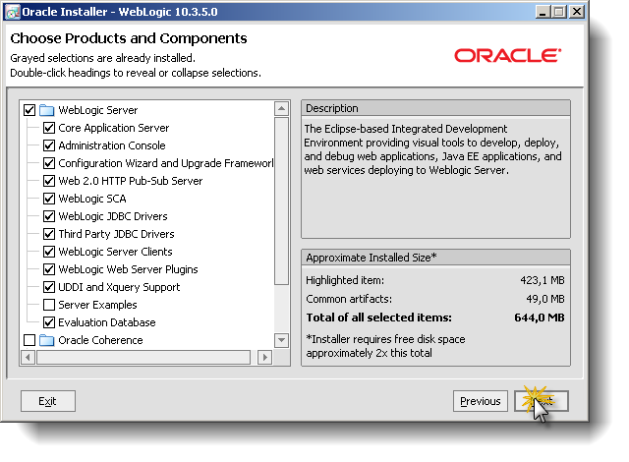
Task: Select the WebLogic SCA label
Action: click(x=92, y=199)
